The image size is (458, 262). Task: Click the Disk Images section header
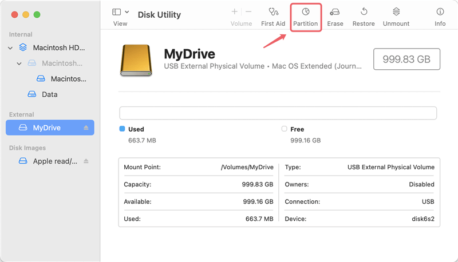click(27, 148)
